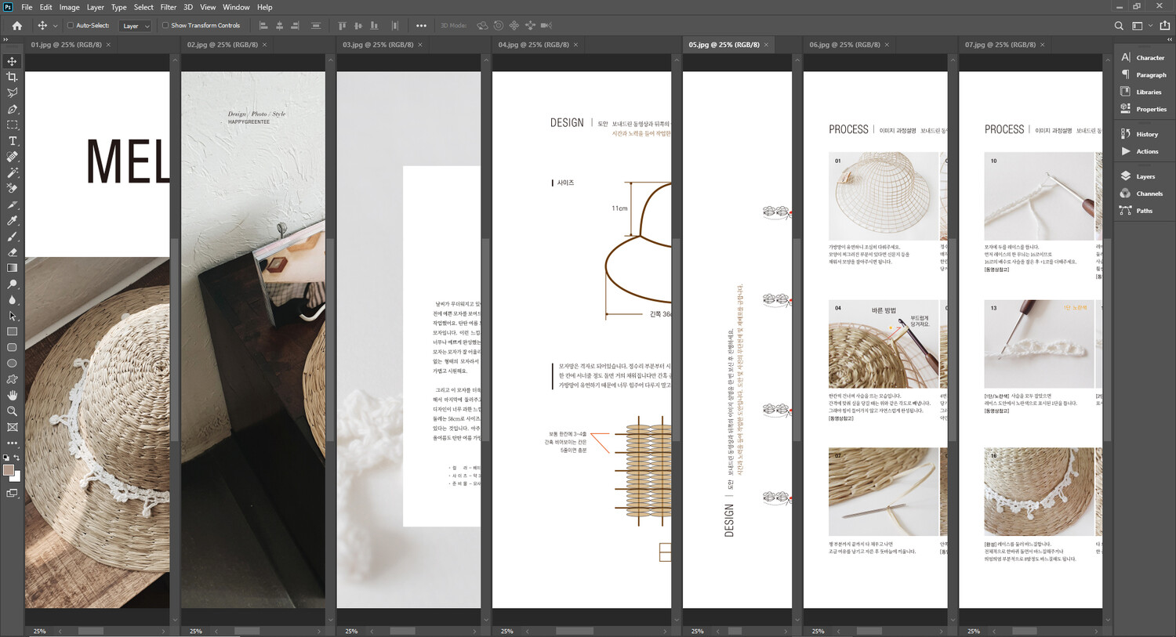Select the Crop tool
This screenshot has height=637, width=1176.
click(12, 77)
